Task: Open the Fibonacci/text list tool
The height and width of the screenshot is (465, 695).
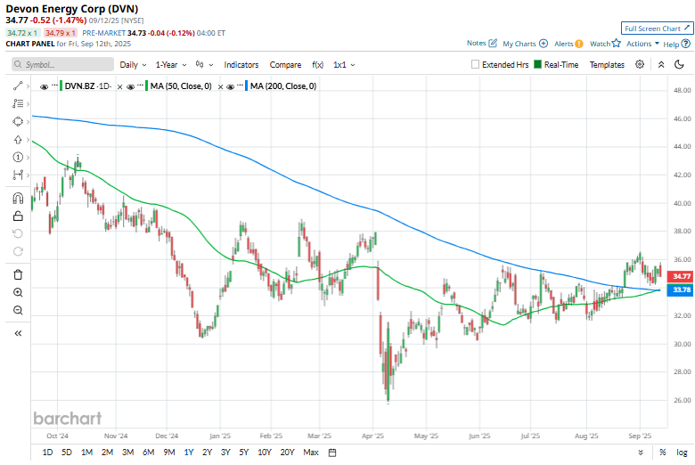Action: 18,103
